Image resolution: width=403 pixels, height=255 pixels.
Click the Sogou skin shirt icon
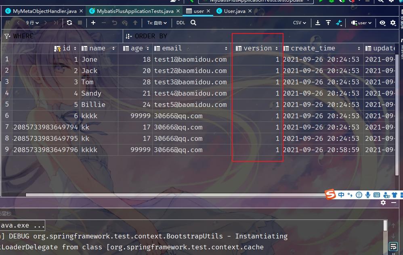(394, 195)
